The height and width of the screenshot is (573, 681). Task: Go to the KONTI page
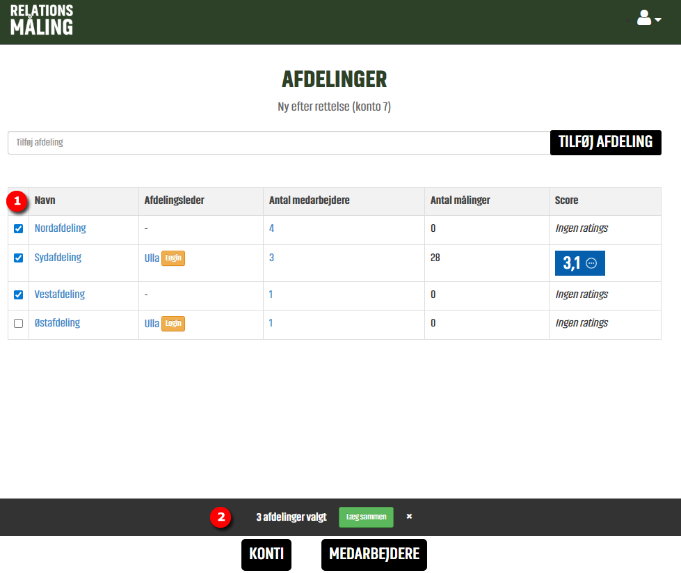point(266,554)
